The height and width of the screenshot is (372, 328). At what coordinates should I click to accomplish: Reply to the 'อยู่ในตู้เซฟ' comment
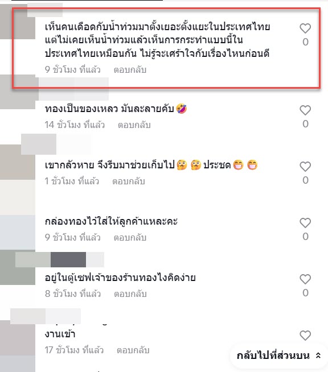coord(130,294)
